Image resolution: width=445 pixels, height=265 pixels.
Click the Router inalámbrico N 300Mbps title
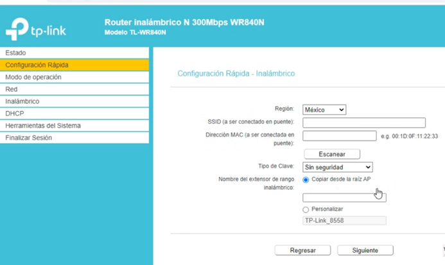click(x=184, y=22)
